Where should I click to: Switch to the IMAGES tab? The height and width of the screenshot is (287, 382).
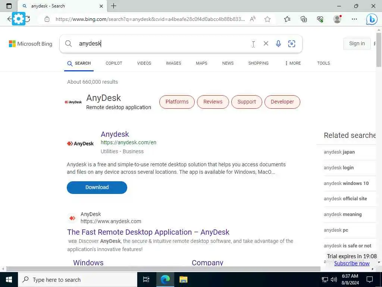coord(173,63)
